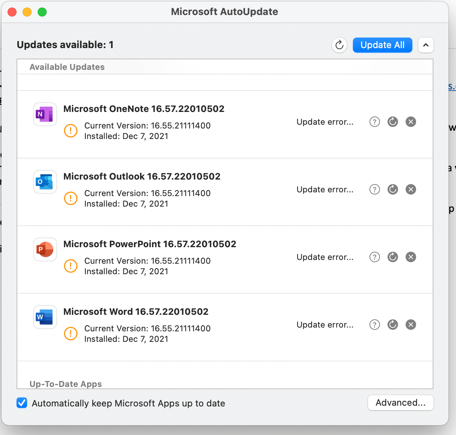
Task: Click the Update All button
Action: click(x=383, y=45)
